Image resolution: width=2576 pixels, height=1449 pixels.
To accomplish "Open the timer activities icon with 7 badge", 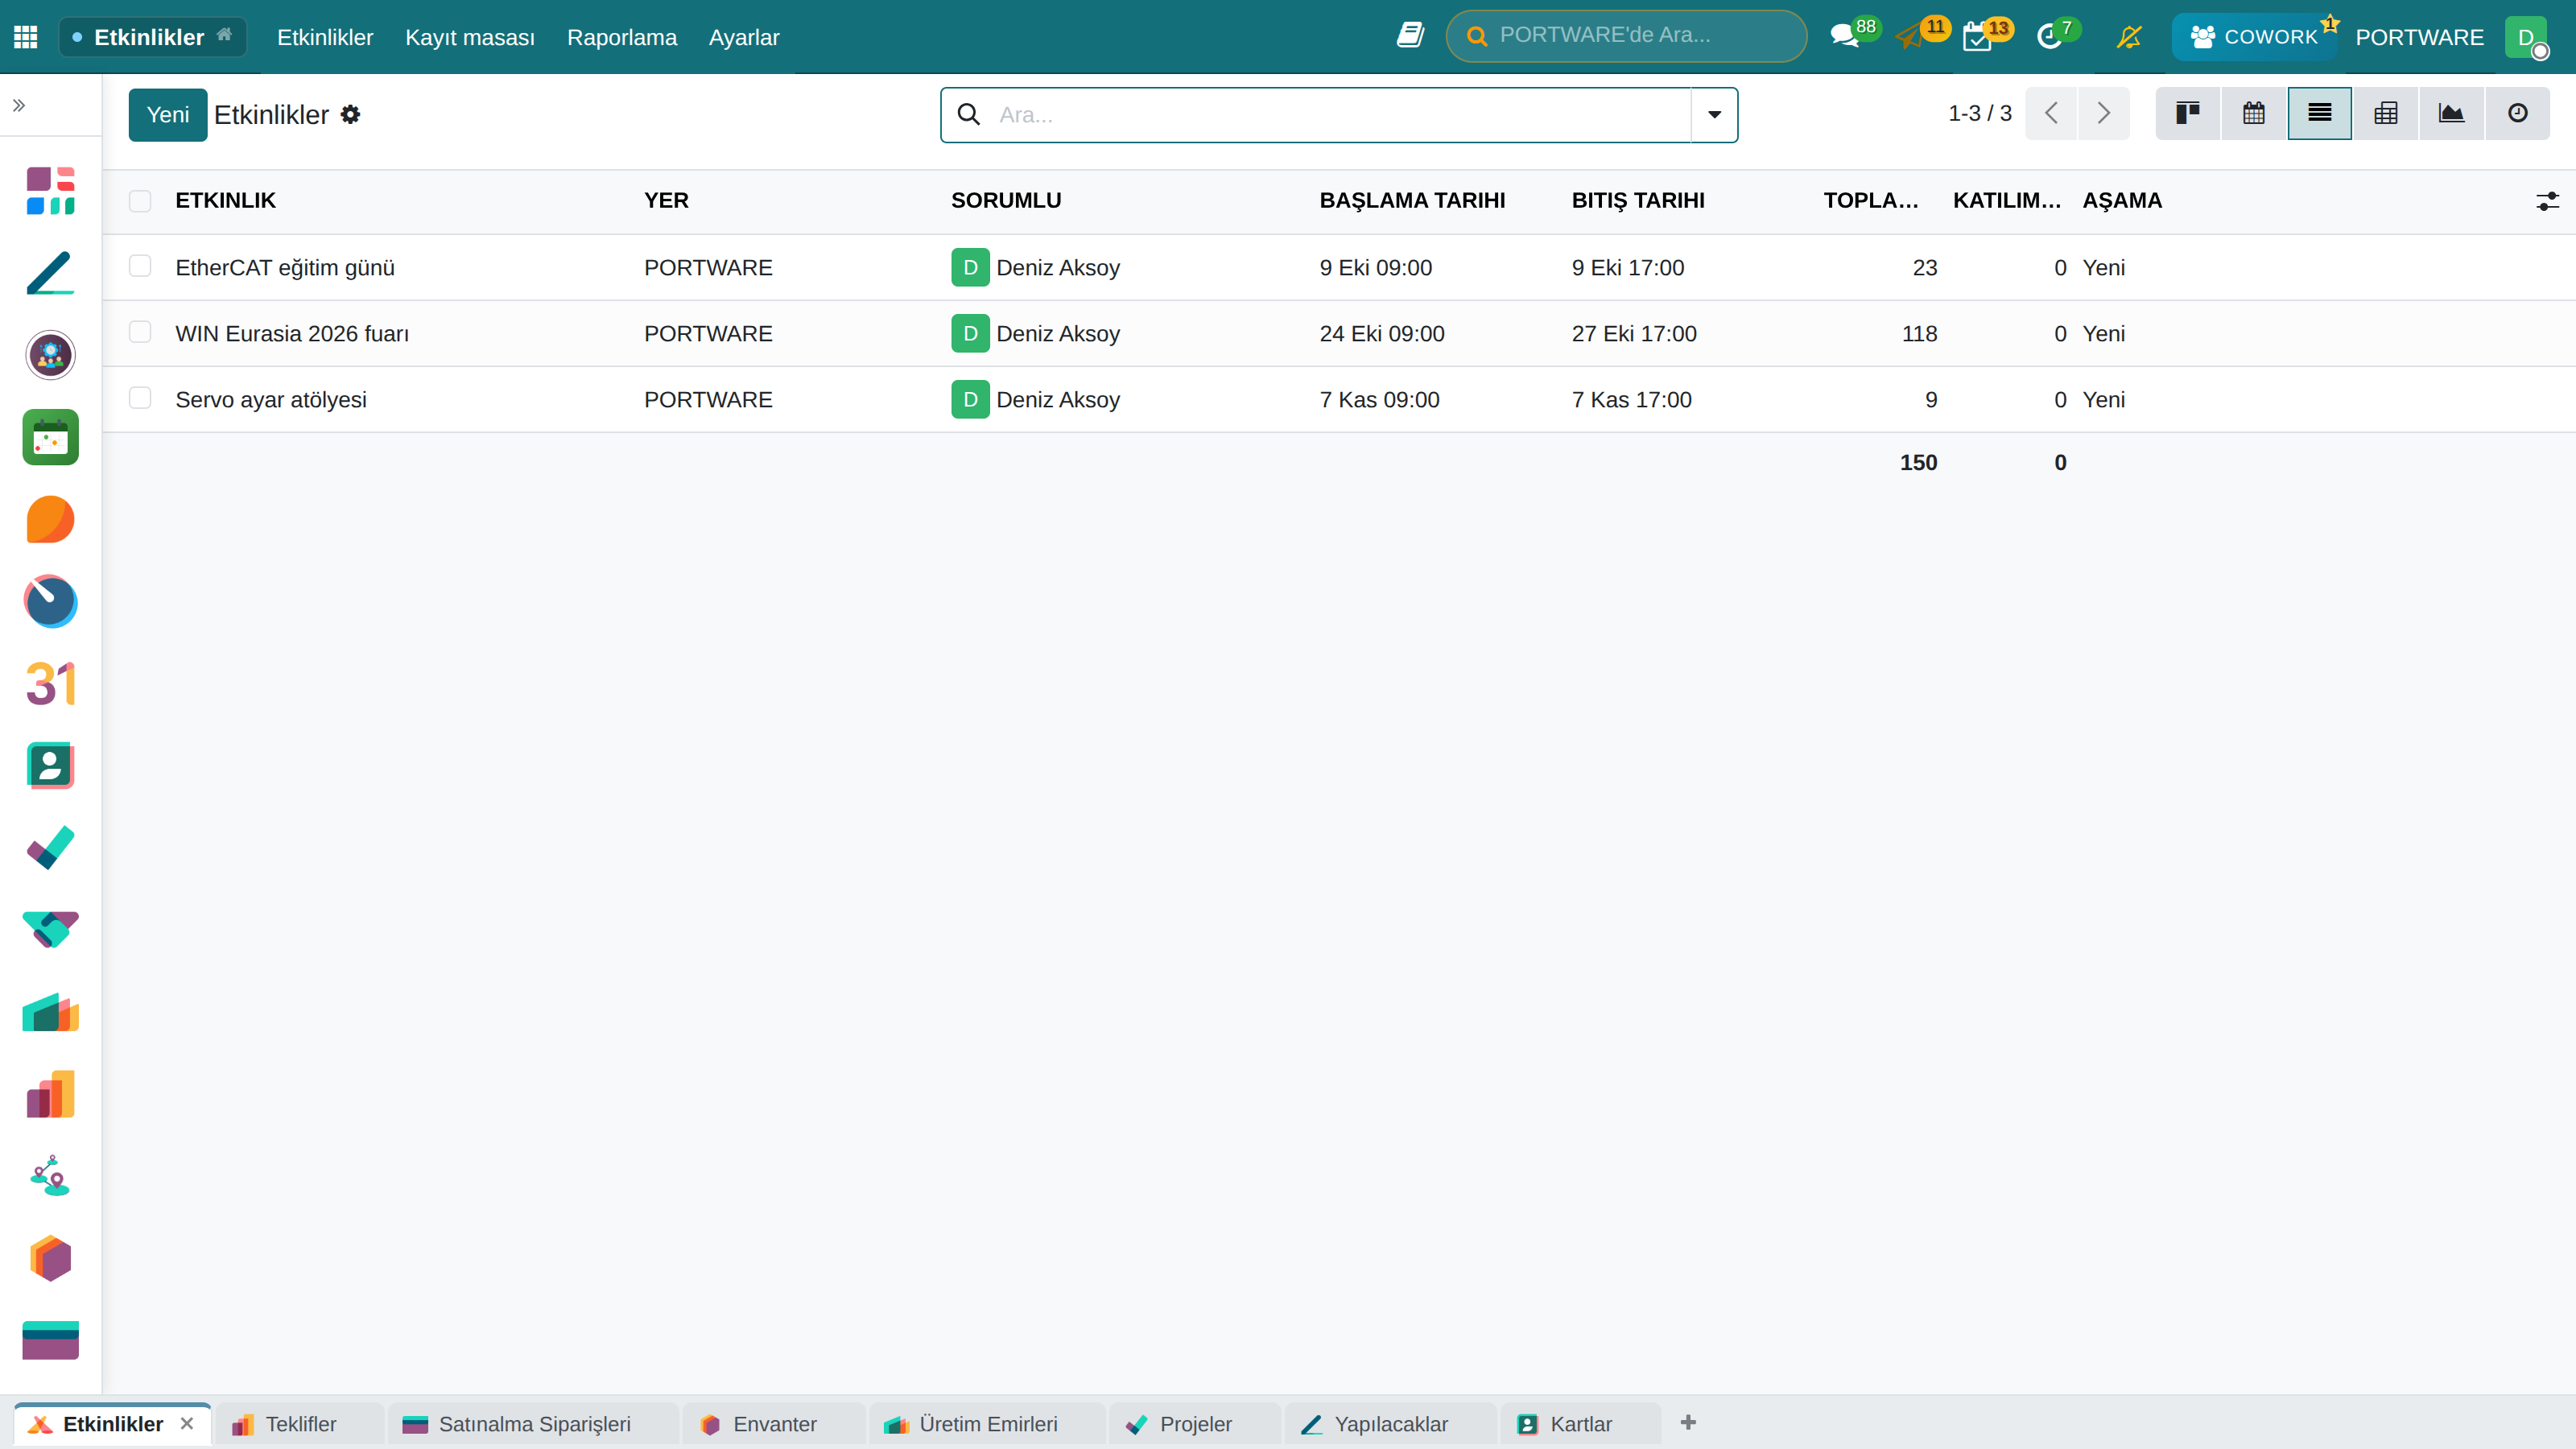I will tap(2049, 37).
